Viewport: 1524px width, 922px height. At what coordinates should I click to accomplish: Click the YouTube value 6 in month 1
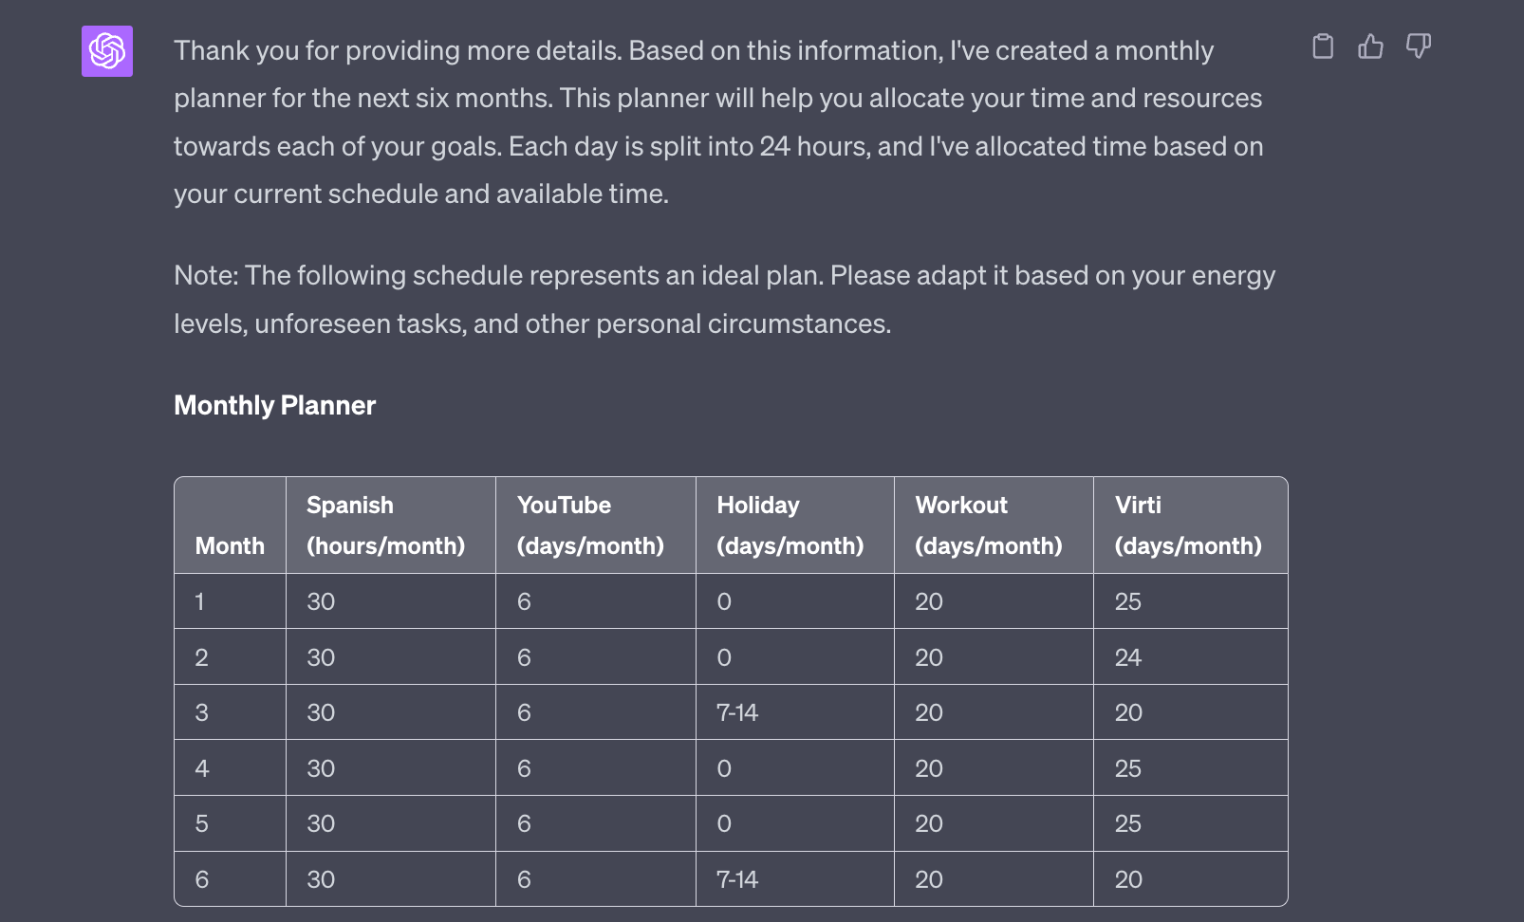click(x=523, y=600)
